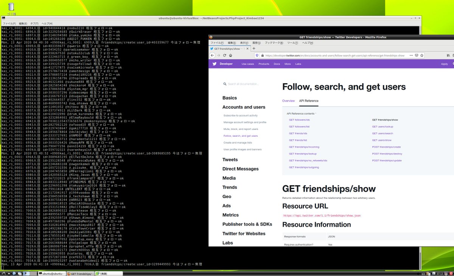The image size is (454, 276).
Task: Open the Firefox library icon
Action: tap(448, 55)
